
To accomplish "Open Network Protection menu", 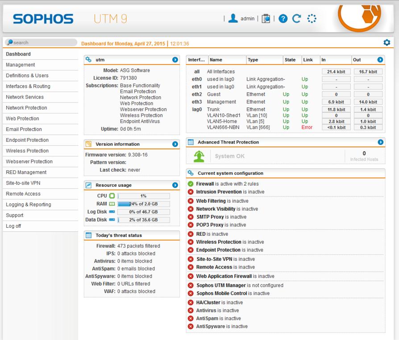I will coord(40,108).
